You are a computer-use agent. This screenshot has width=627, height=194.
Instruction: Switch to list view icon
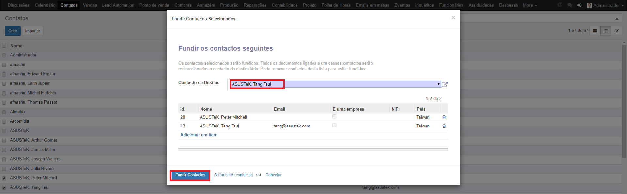point(606,31)
